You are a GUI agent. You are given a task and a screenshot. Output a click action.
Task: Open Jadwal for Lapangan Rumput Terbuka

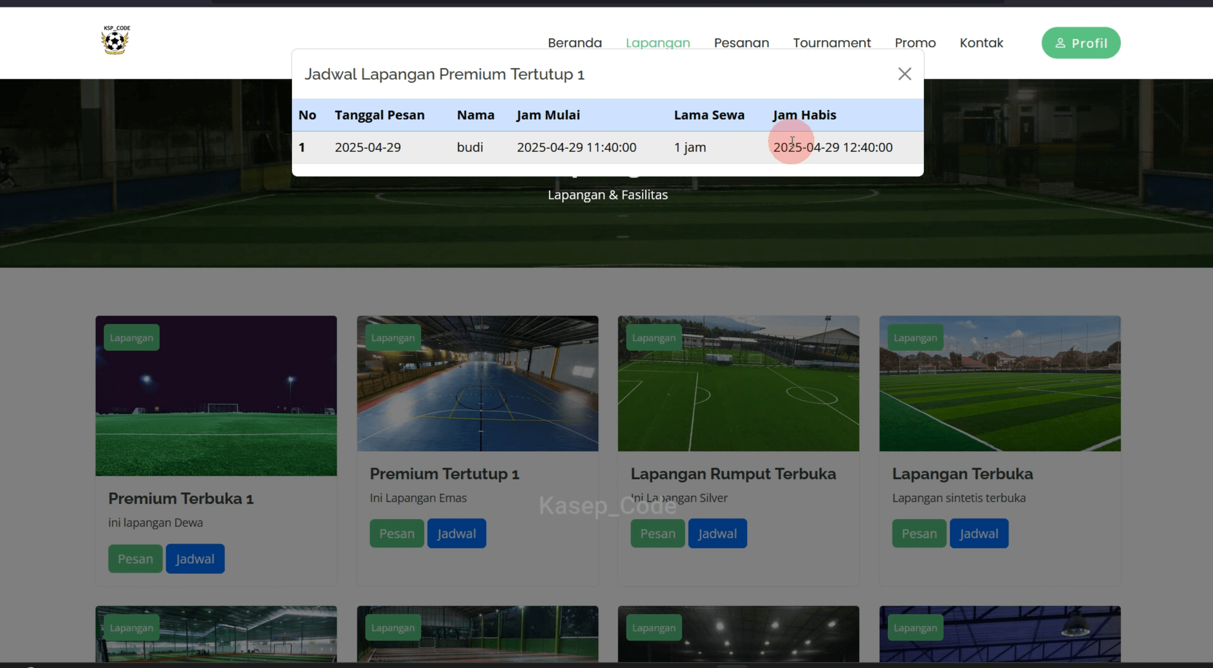[717, 533]
